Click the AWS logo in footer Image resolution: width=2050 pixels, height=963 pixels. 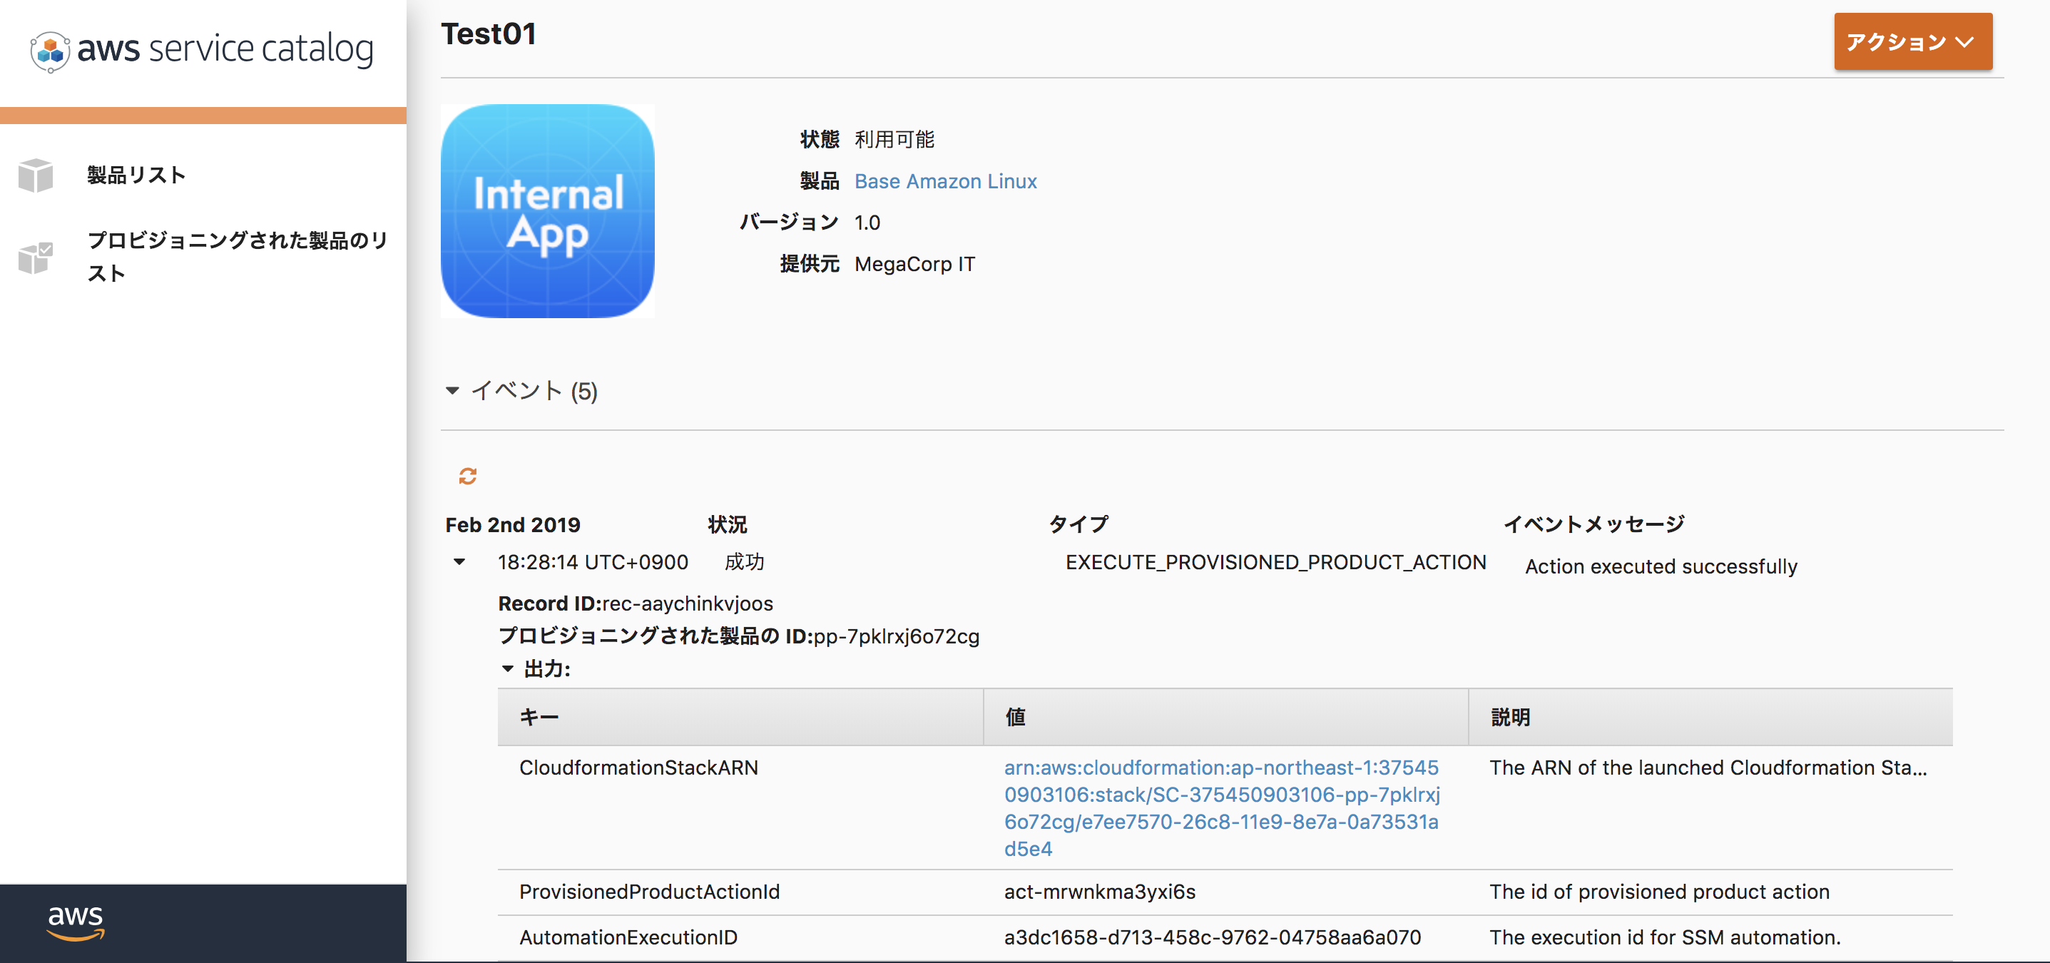[76, 923]
